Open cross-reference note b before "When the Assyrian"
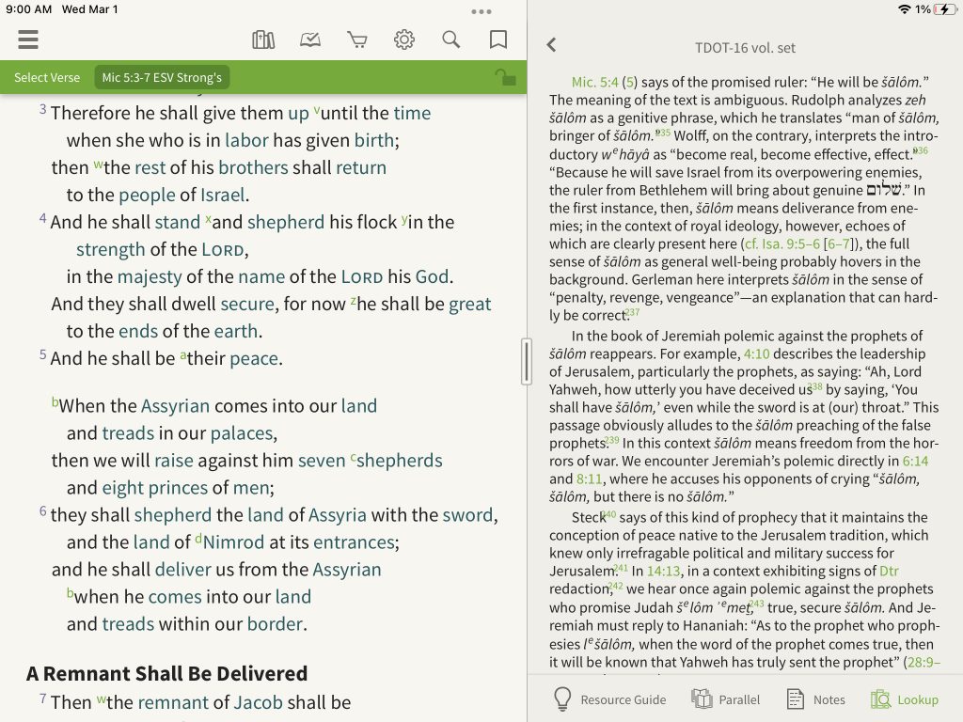963x722 pixels. coord(55,402)
